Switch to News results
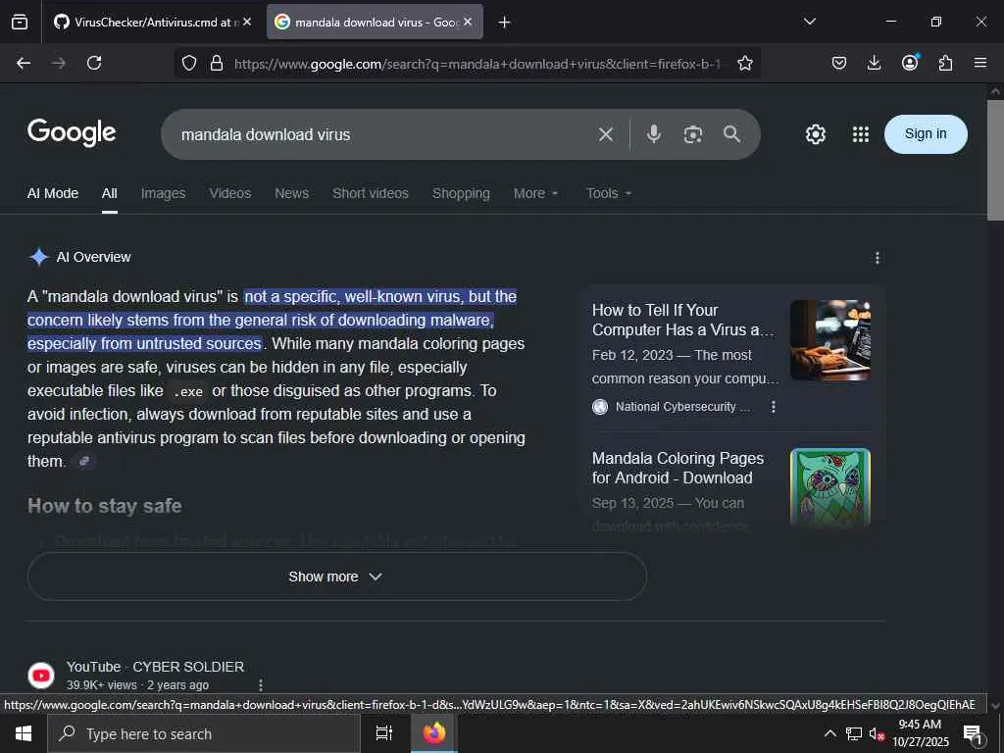The height and width of the screenshot is (753, 1004). [x=291, y=193]
